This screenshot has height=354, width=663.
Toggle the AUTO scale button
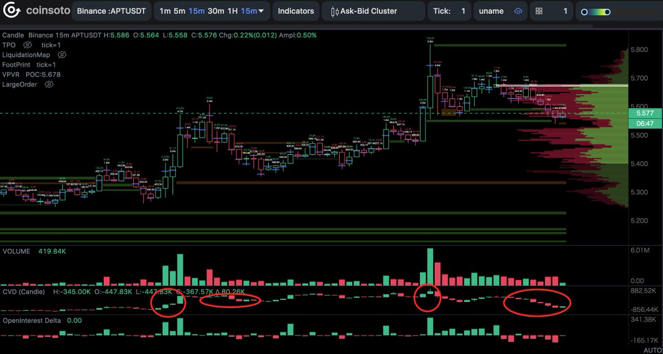652,350
